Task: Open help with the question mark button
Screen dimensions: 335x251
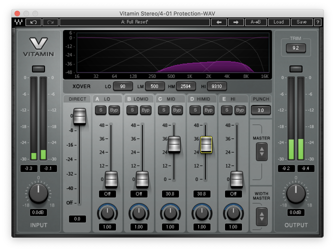Action: coord(318,22)
